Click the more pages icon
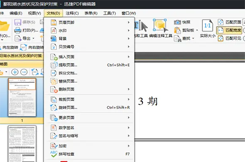The image size is (245, 162). pos(54,118)
